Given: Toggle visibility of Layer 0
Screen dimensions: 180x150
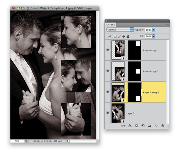Looking at the screenshot, I should pos(108,113).
